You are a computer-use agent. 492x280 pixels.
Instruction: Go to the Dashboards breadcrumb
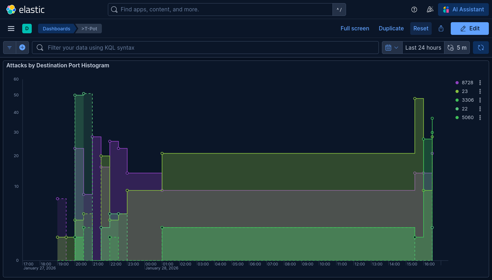pos(56,29)
